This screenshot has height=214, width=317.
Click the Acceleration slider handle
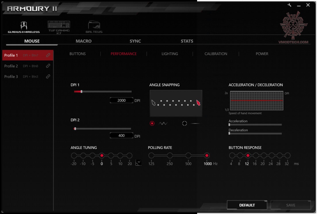[229, 125]
